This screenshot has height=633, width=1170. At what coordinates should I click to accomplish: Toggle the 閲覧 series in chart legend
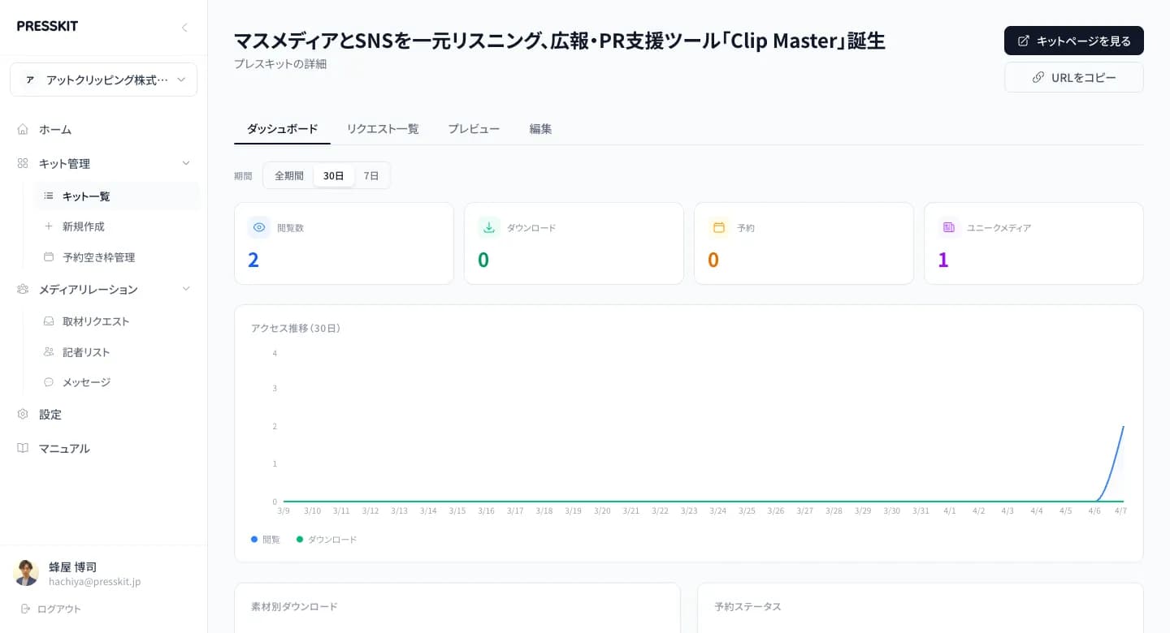coord(266,540)
